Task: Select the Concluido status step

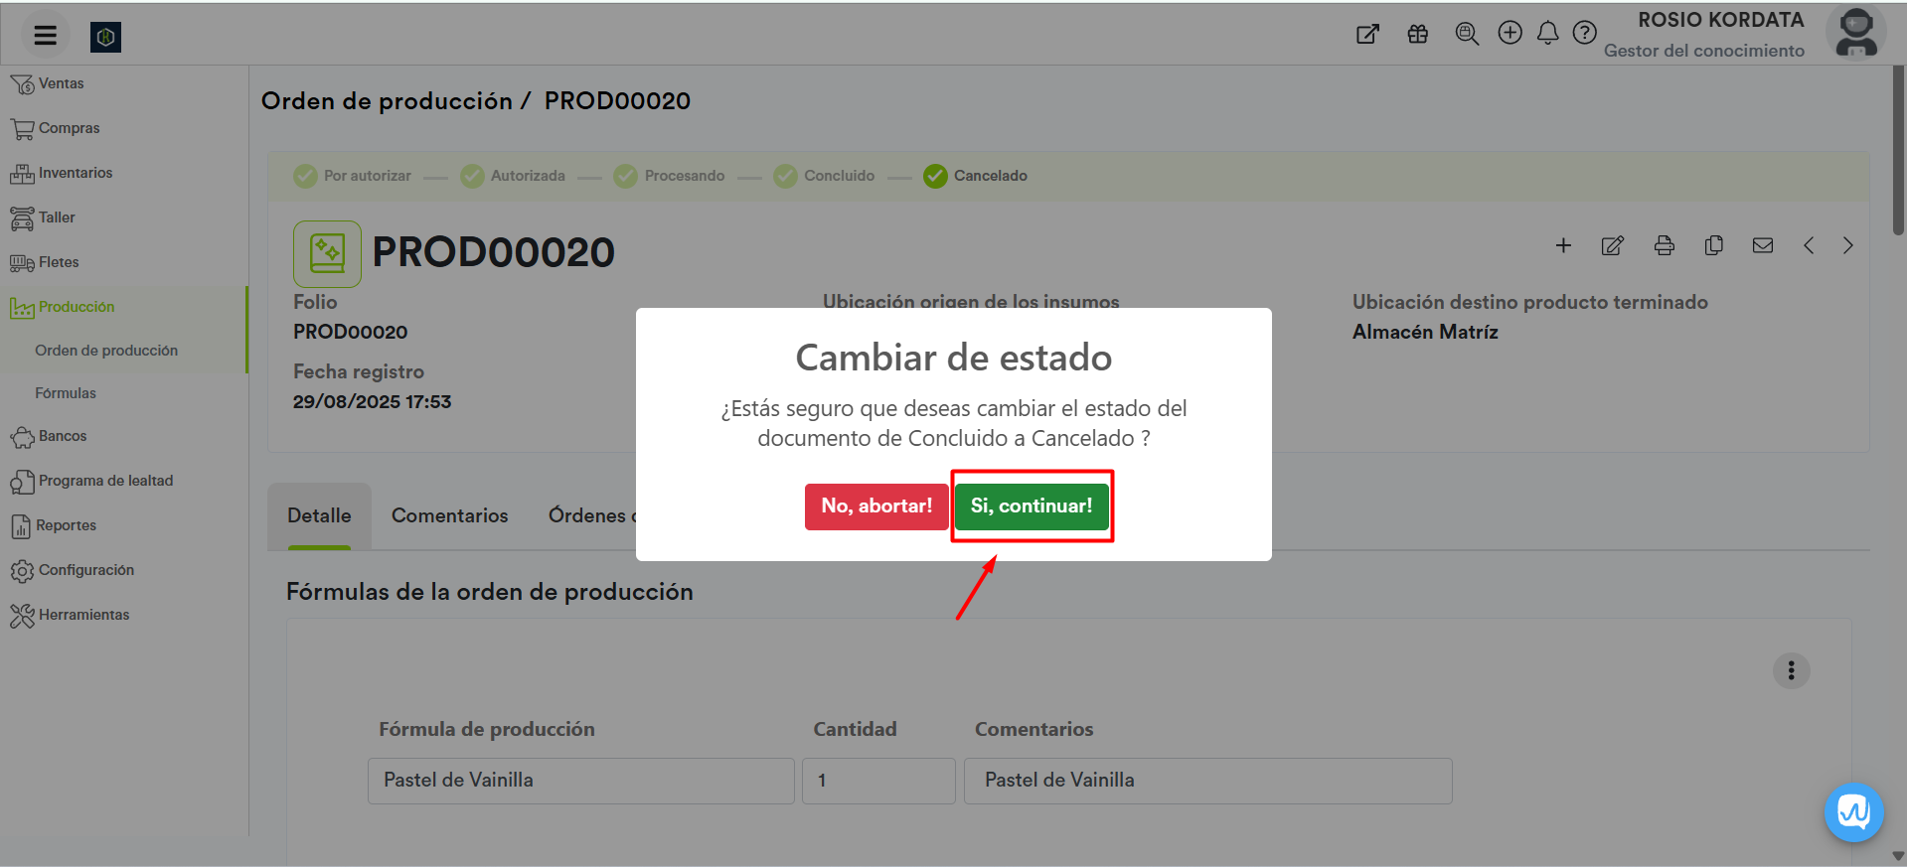Action: point(825,176)
